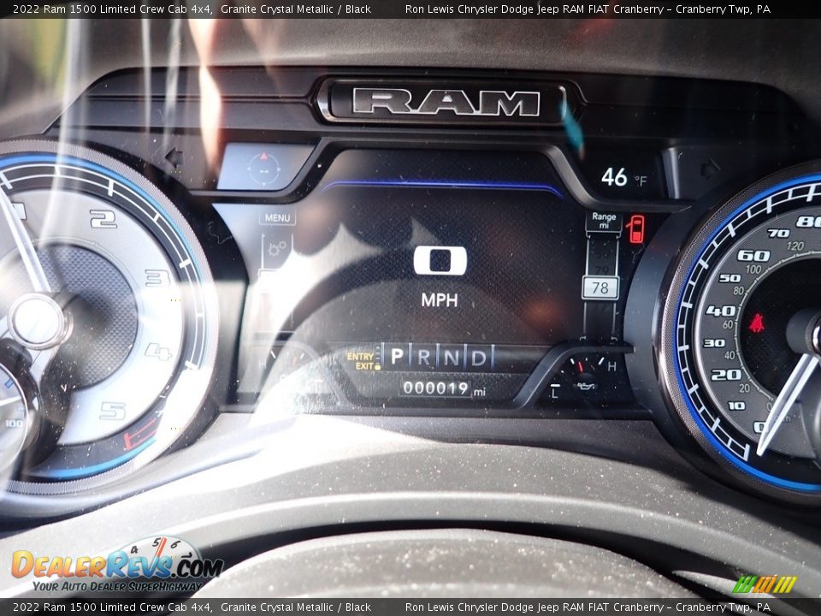
Task: Click the Range mi label
Action: (603, 221)
